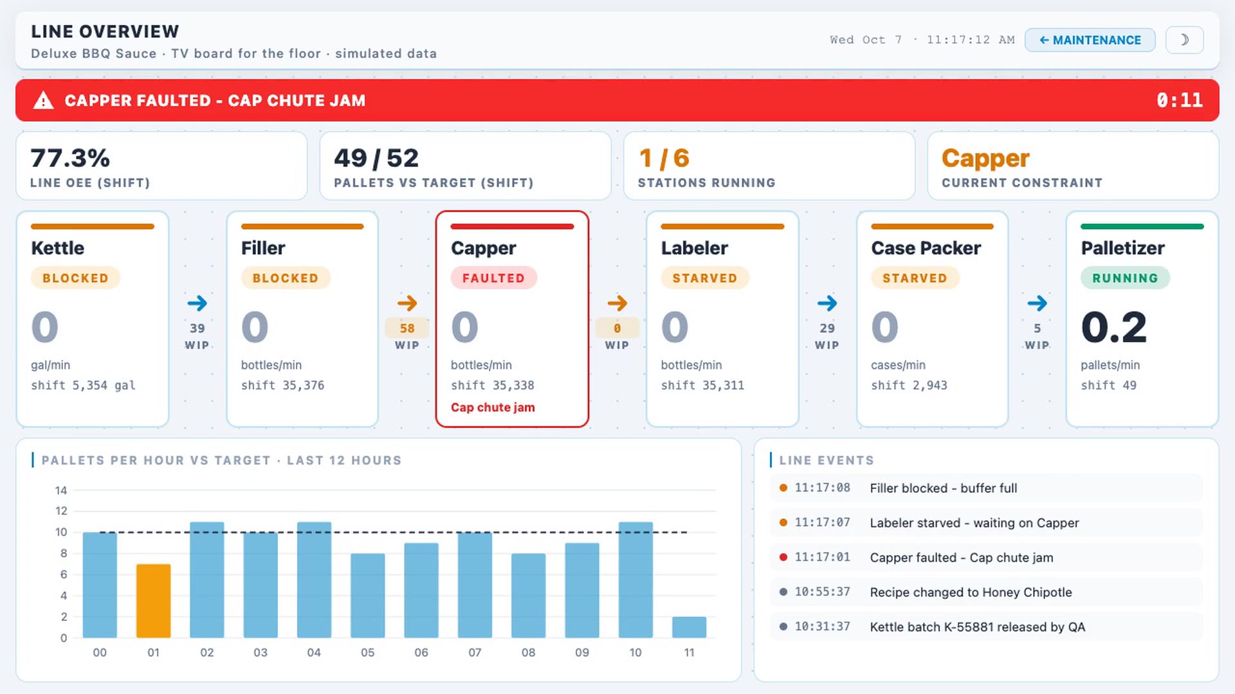The width and height of the screenshot is (1235, 694).
Task: Click the Capper current constraint tile
Action: coord(1073,166)
